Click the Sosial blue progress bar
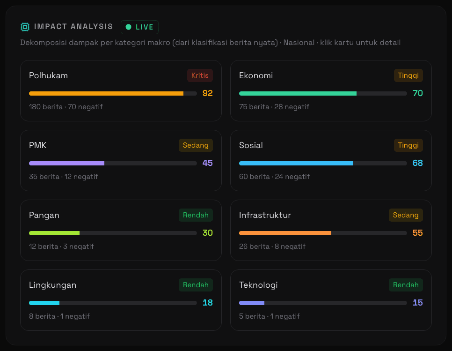This screenshot has width=452, height=351. 323,164
